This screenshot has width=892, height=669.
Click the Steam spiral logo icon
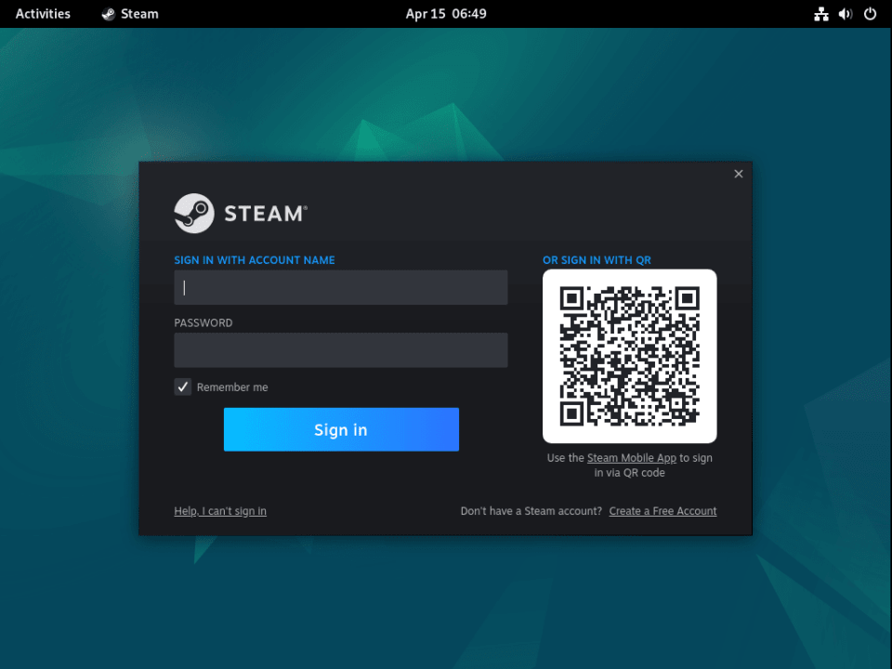coord(194,213)
